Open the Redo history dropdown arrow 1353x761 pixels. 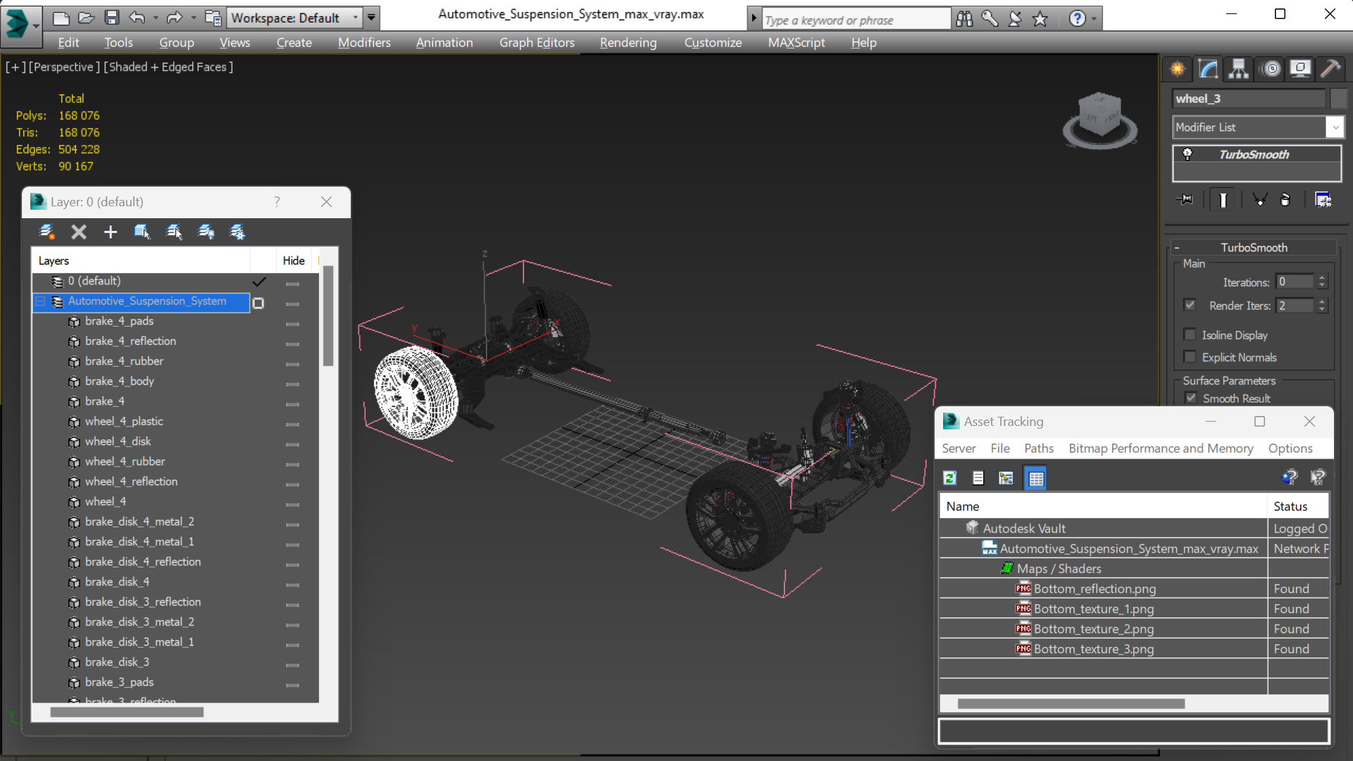(193, 18)
